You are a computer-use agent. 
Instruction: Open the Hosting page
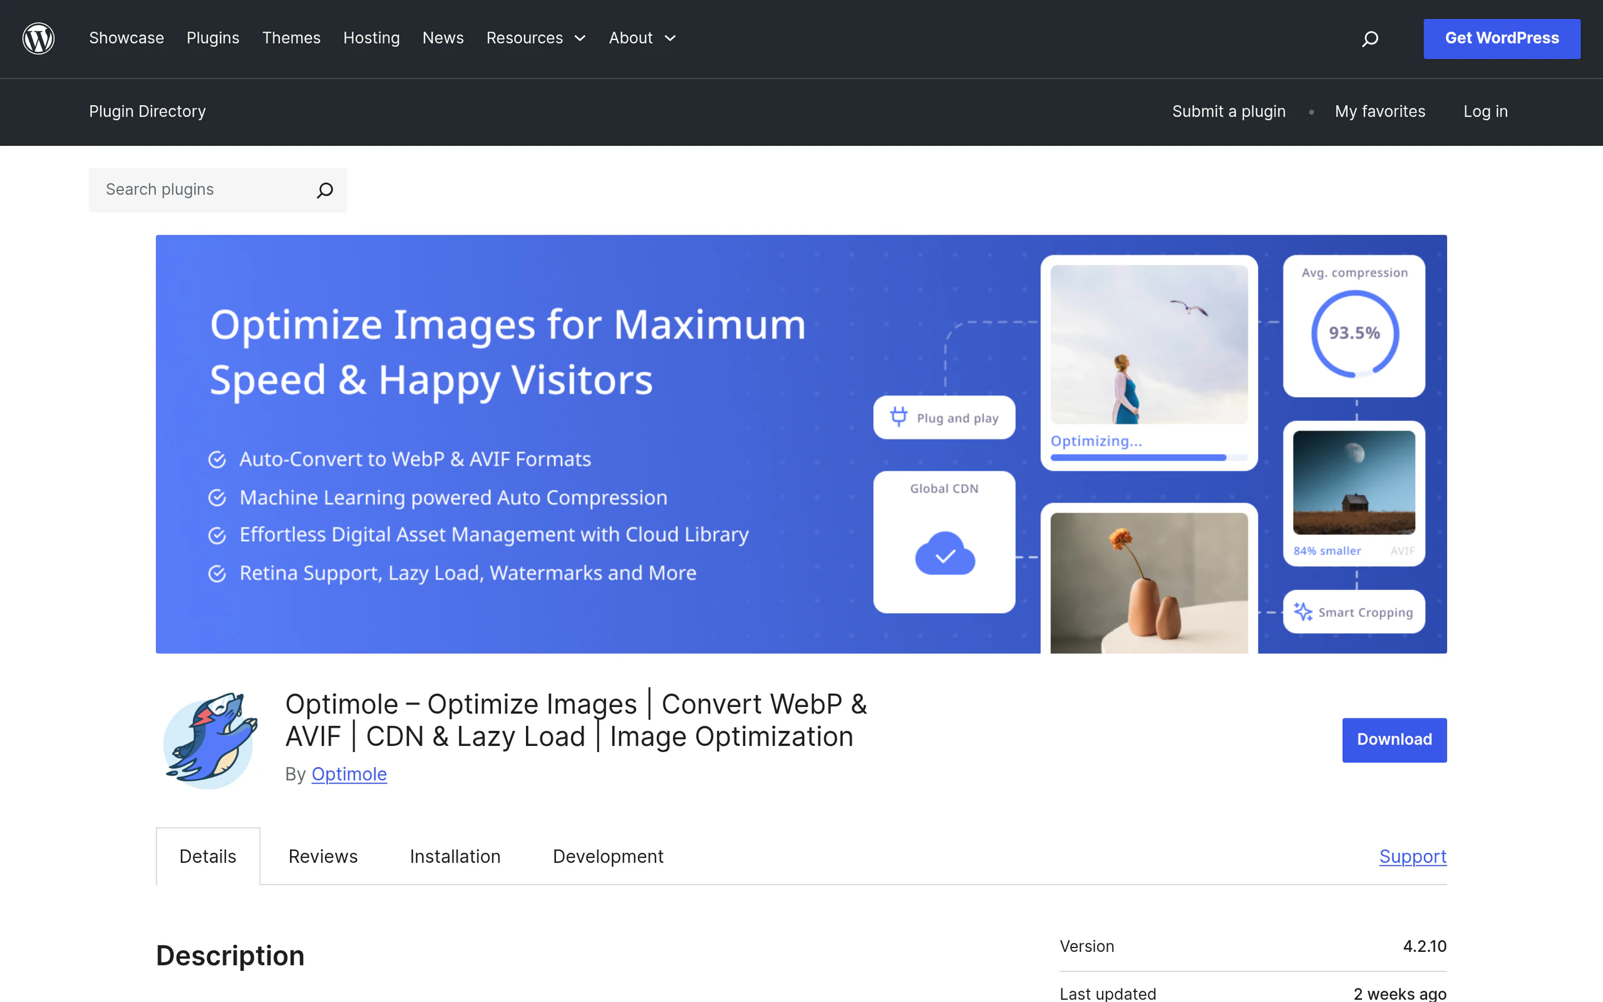pos(371,38)
